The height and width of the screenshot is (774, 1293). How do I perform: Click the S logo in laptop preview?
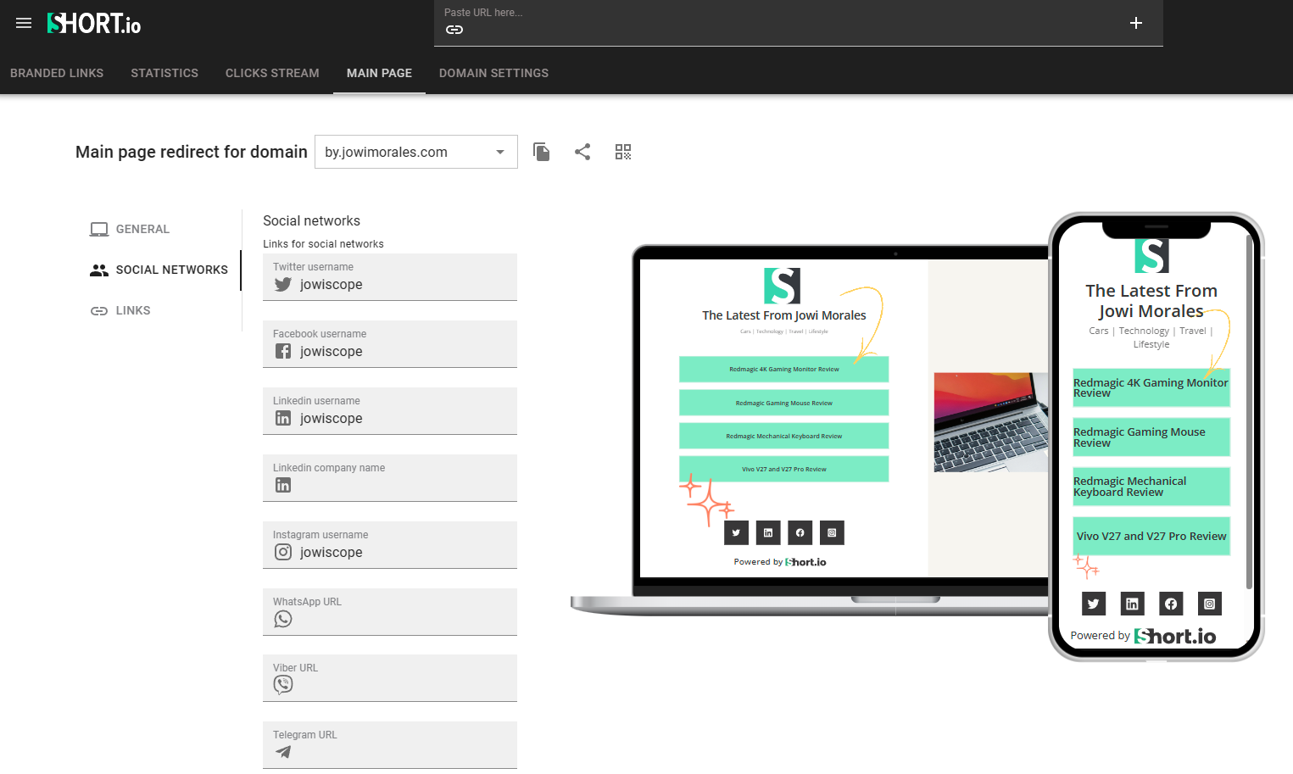click(x=782, y=286)
